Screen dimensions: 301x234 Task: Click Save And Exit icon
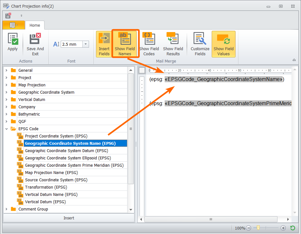pyautogui.click(x=35, y=44)
